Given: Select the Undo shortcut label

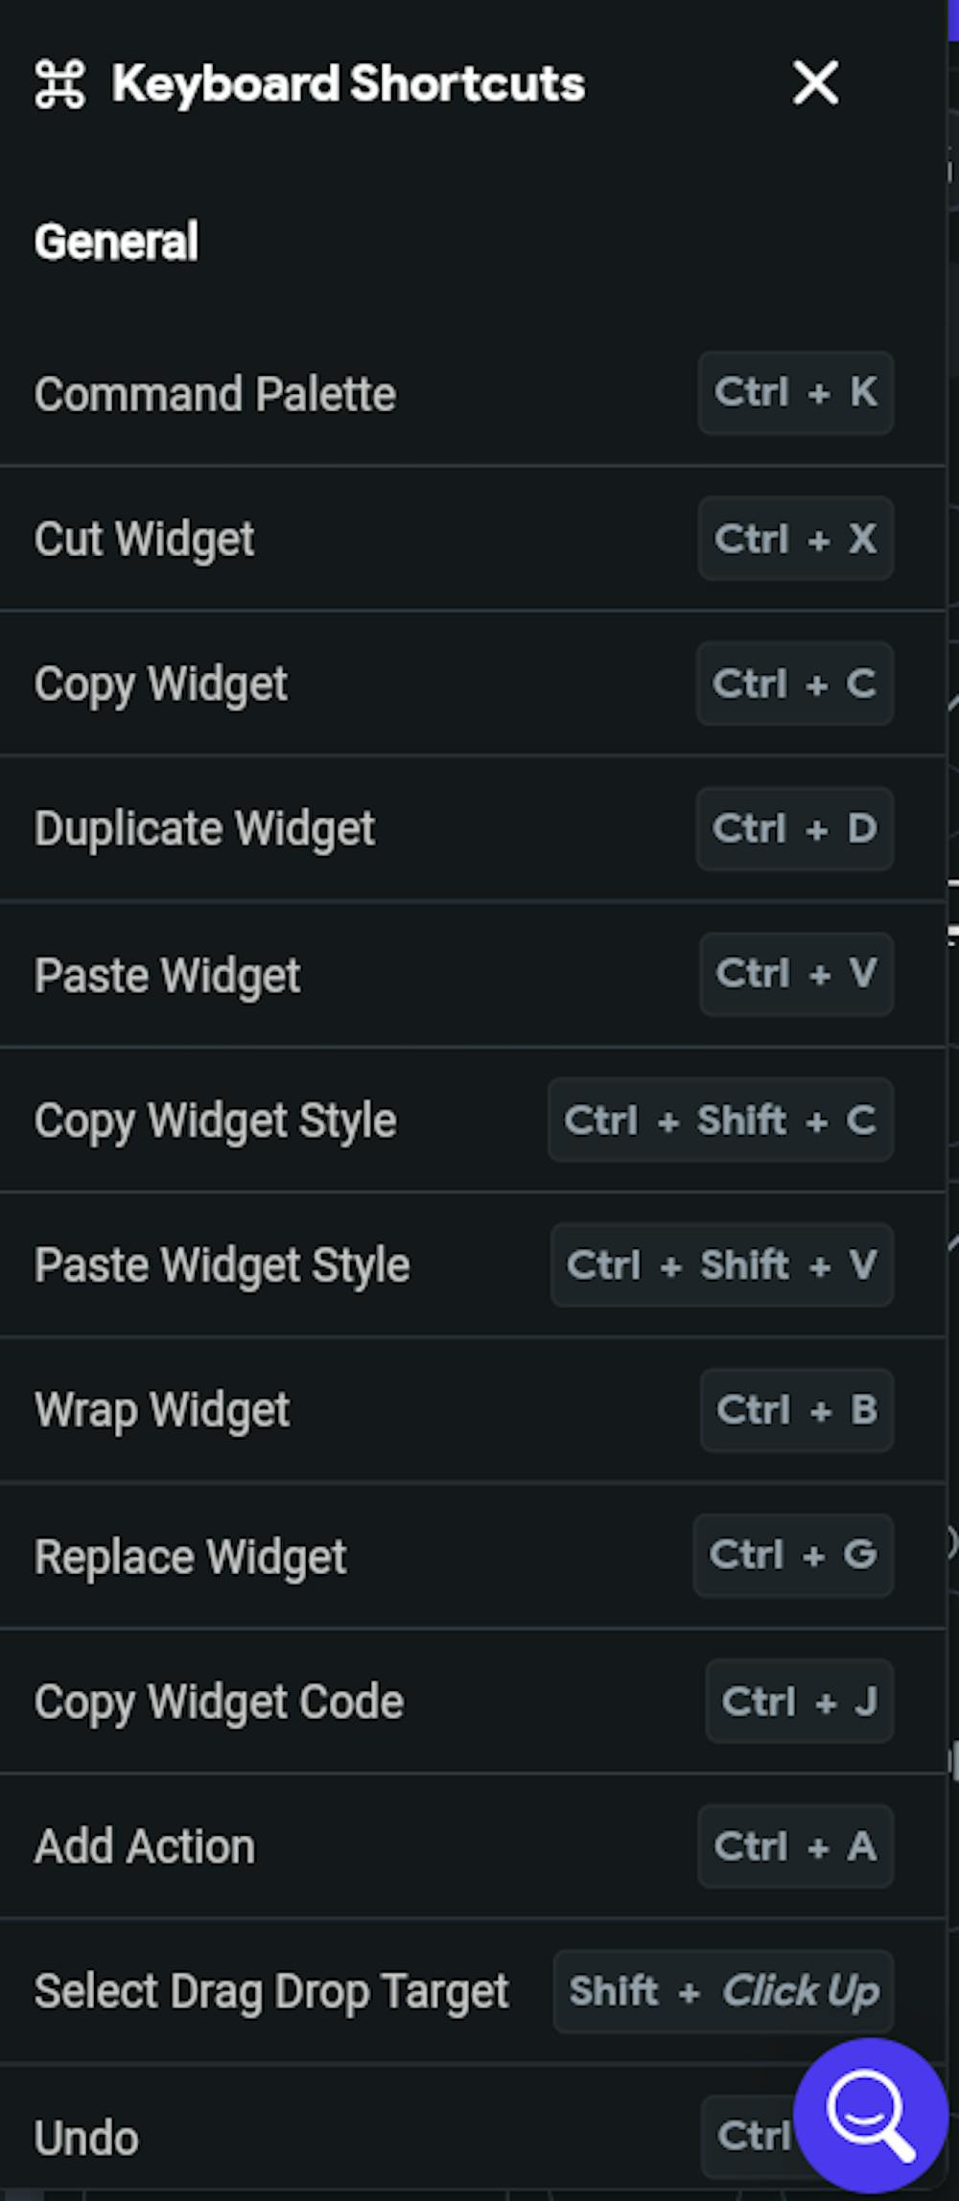Looking at the screenshot, I should [x=86, y=2138].
